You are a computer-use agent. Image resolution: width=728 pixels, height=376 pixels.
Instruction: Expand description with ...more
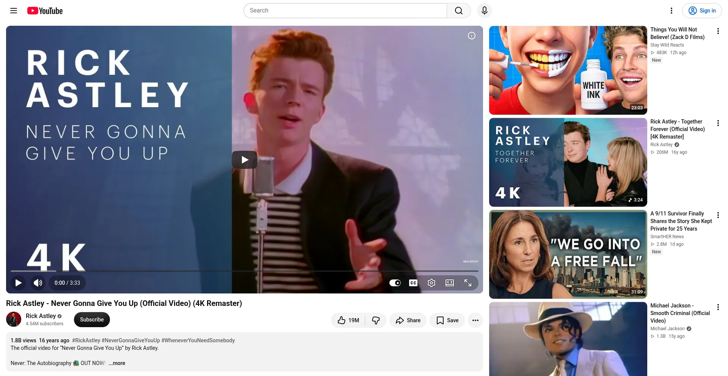tap(117, 363)
